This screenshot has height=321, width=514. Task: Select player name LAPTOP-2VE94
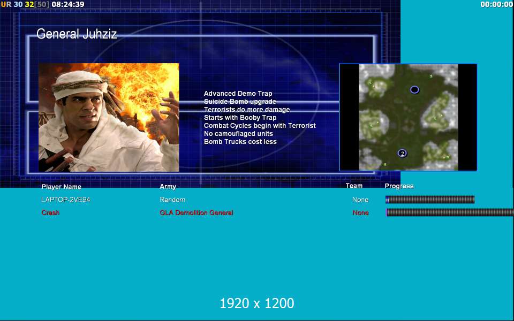pyautogui.click(x=65, y=200)
